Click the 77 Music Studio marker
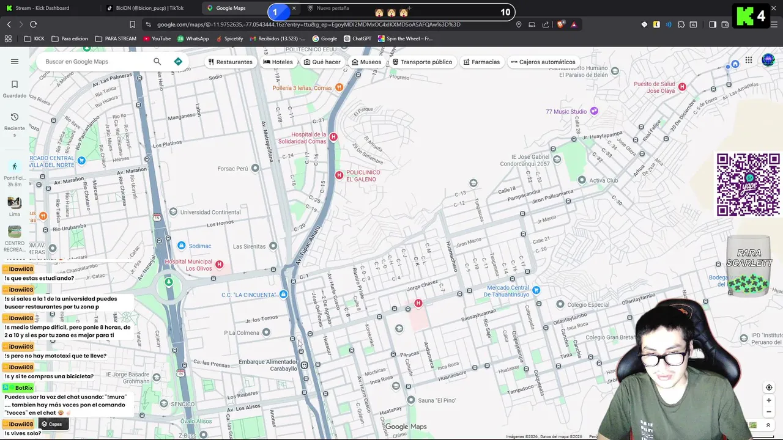 click(594, 111)
